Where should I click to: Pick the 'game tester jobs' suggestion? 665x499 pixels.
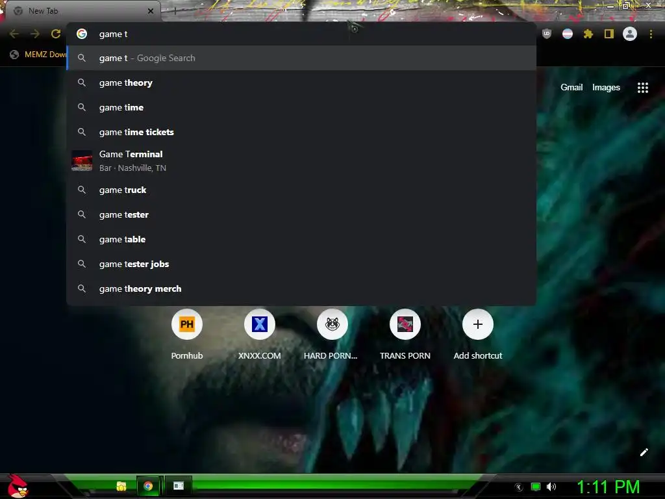(x=301, y=264)
